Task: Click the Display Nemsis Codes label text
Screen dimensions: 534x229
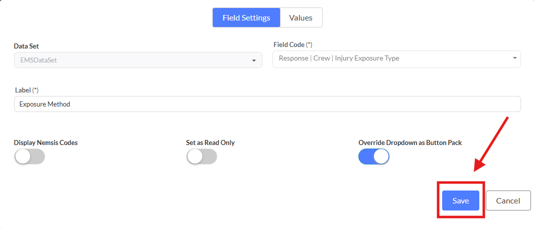Action: point(46,142)
